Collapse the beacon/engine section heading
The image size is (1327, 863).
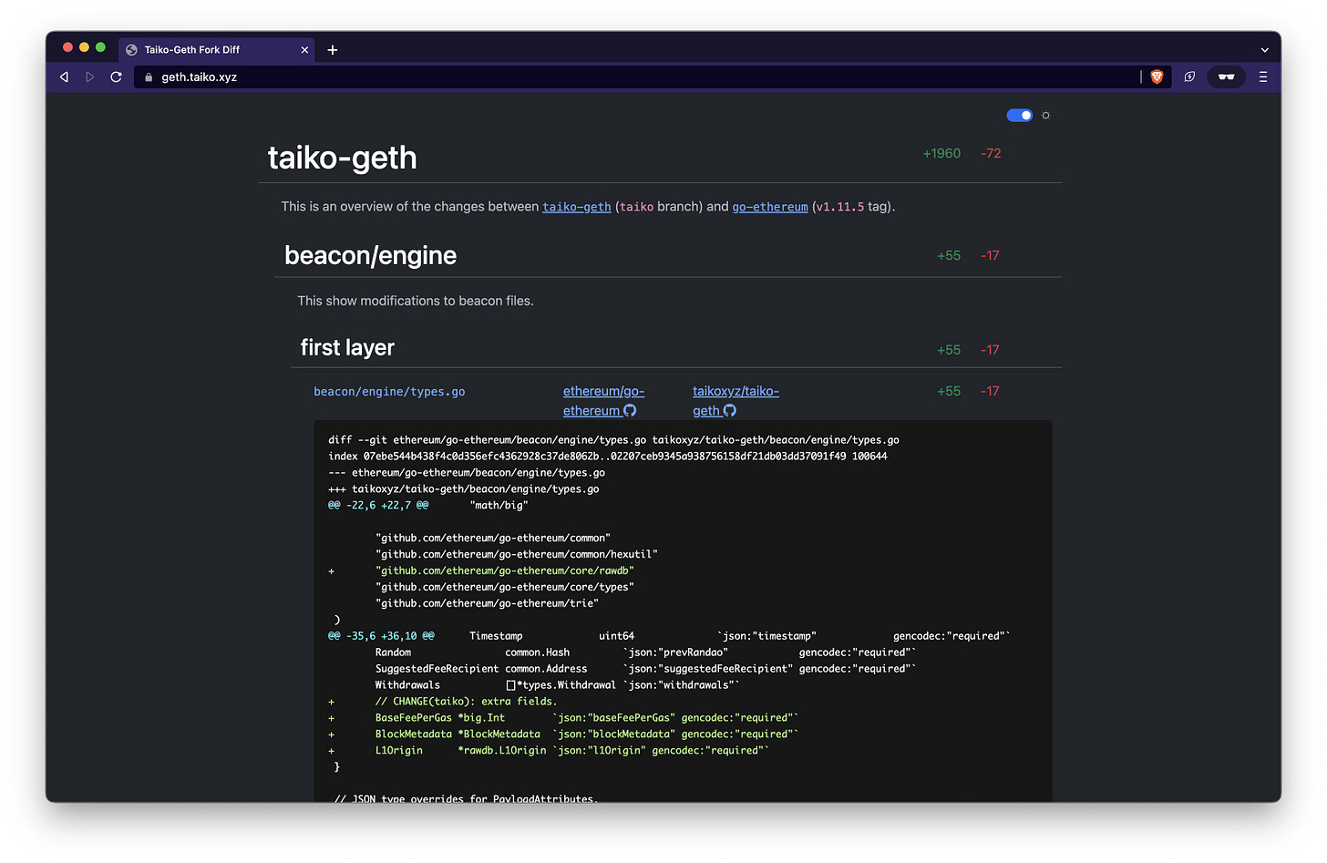pyautogui.click(x=370, y=255)
